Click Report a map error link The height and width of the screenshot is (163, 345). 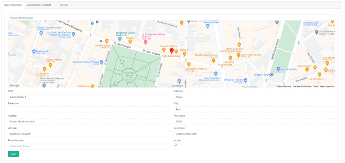click(327, 87)
